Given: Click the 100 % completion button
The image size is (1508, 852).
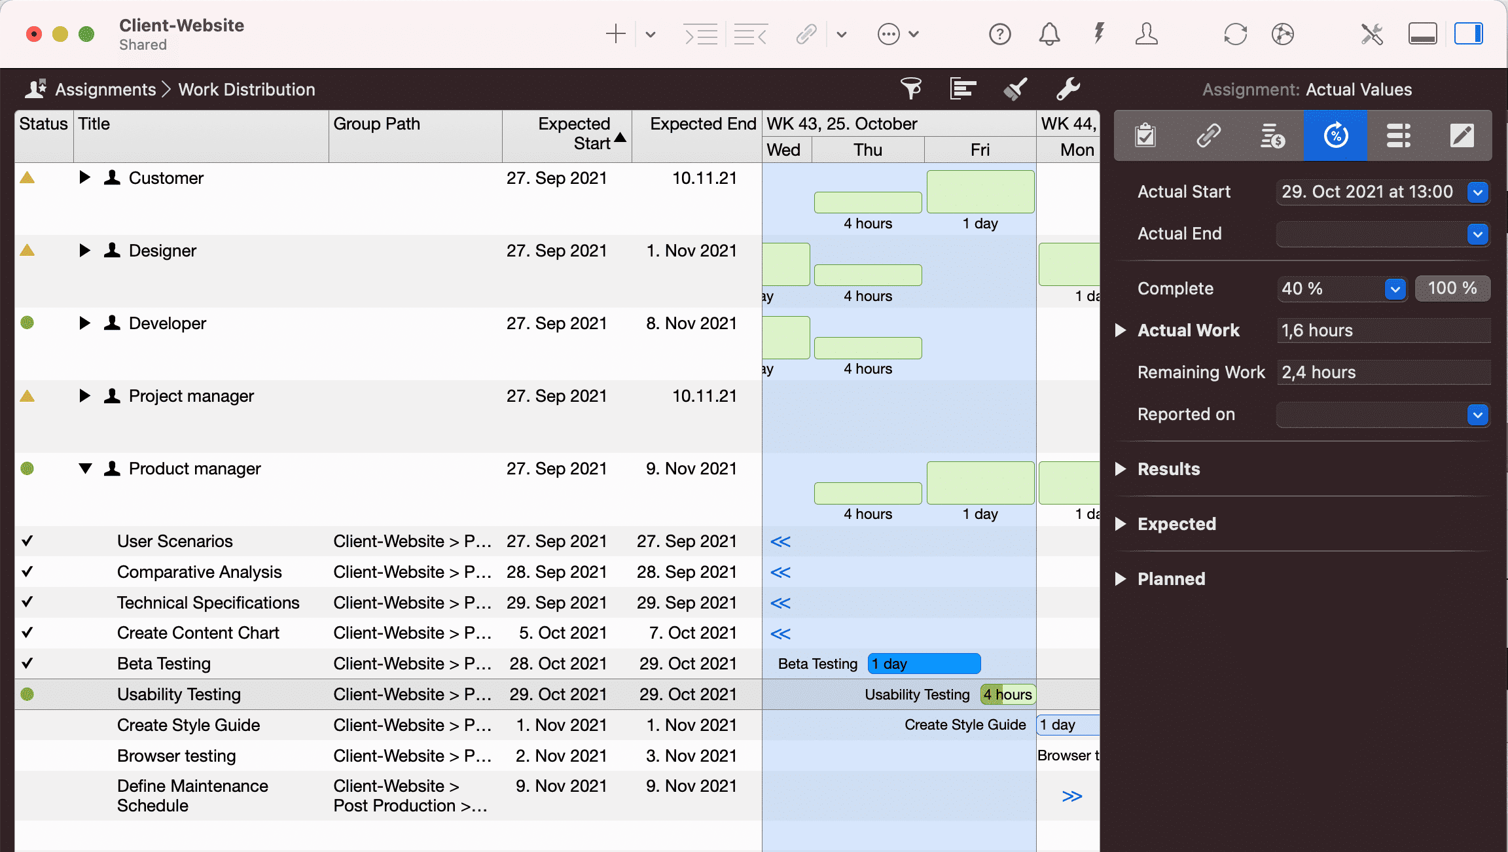Looking at the screenshot, I should tap(1452, 289).
